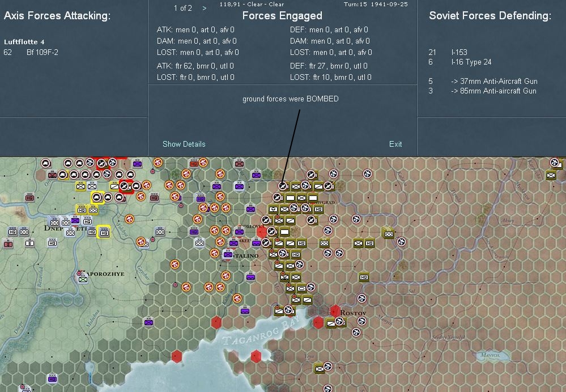
Task: Select Soviet HQ counter beside Voroshilovgrad label
Action: coord(318,209)
